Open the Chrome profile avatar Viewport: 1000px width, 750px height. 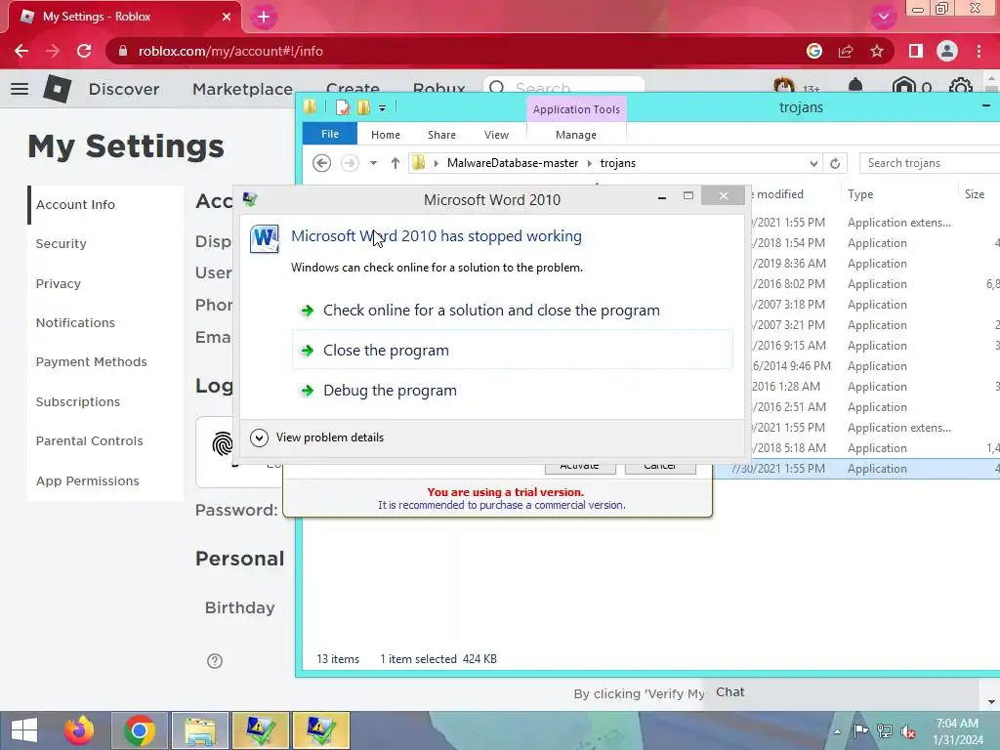[x=947, y=51]
